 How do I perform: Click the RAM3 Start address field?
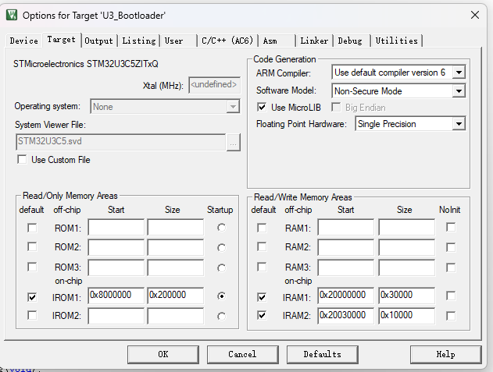click(345, 267)
